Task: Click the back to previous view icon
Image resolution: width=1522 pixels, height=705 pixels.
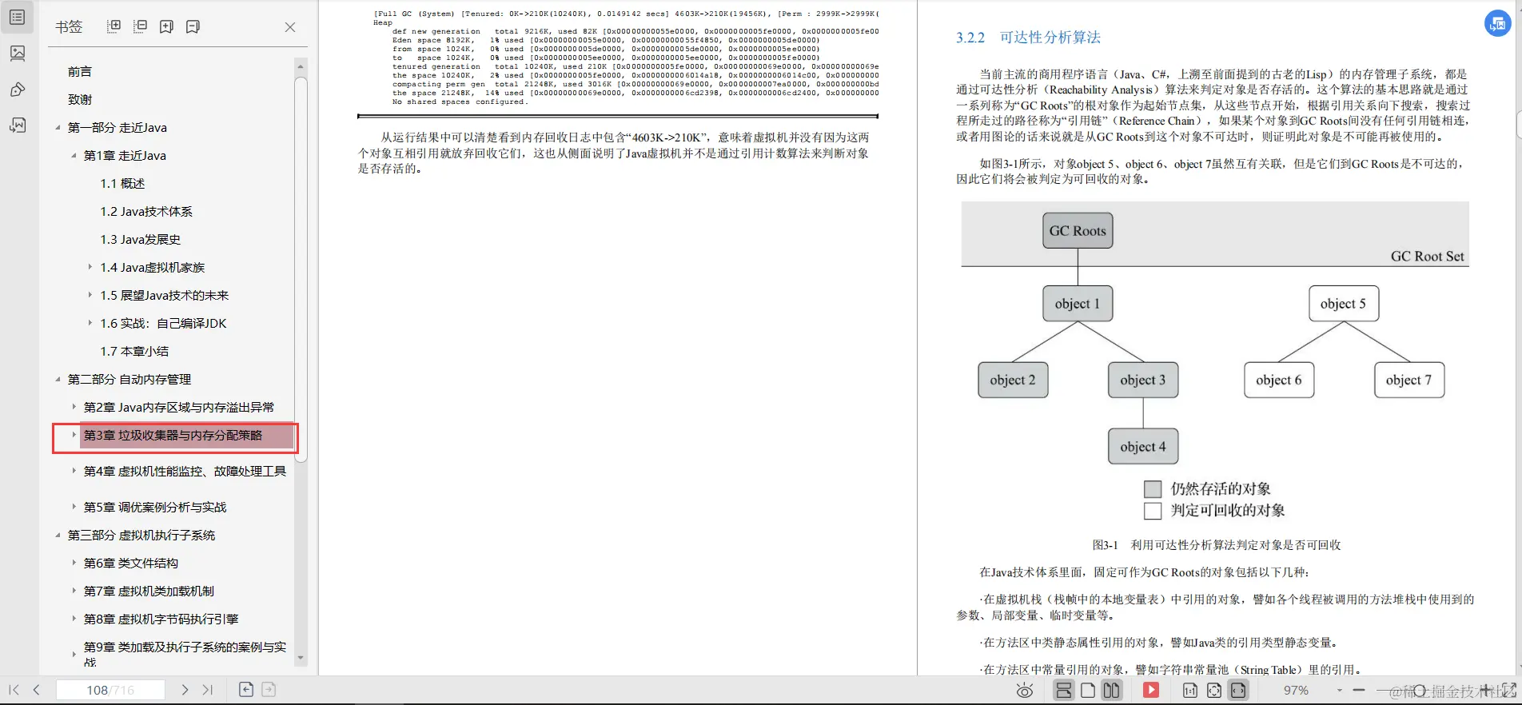Action: click(x=246, y=690)
